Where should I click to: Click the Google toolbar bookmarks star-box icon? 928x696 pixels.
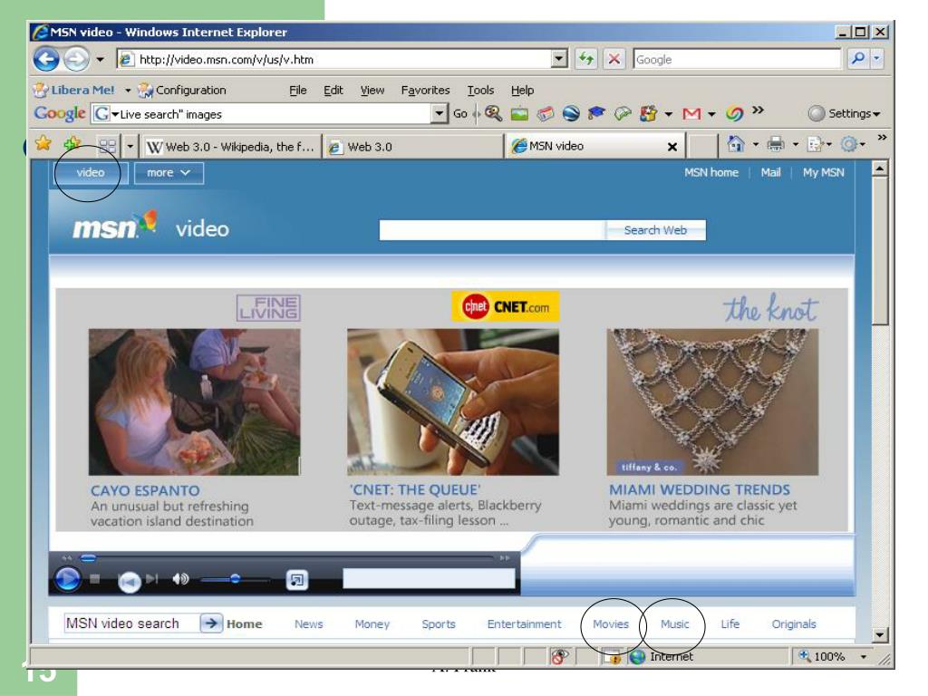649,113
